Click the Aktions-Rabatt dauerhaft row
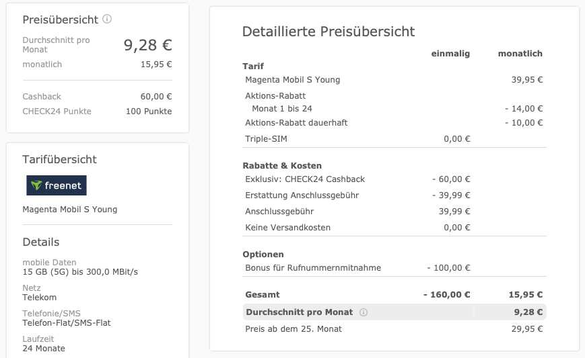 394,122
